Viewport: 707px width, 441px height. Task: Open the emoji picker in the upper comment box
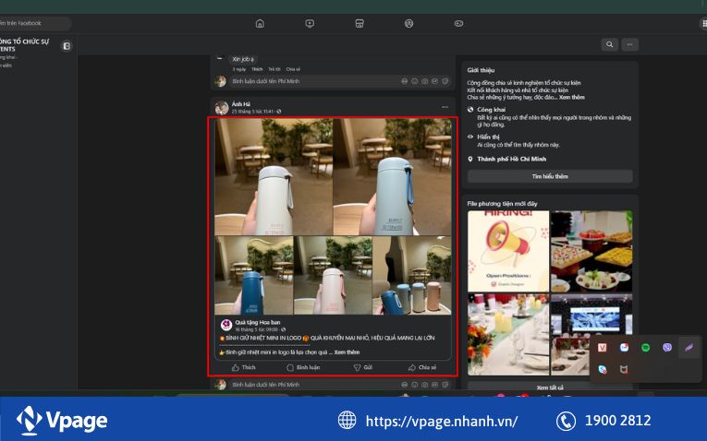click(x=415, y=81)
